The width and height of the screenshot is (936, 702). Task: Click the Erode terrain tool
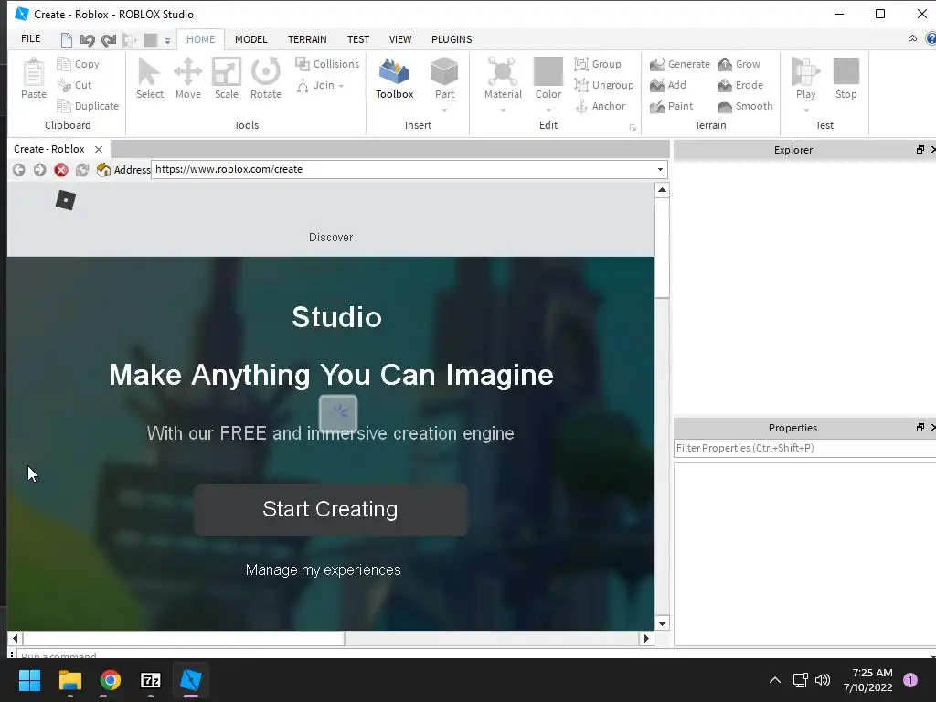[740, 85]
